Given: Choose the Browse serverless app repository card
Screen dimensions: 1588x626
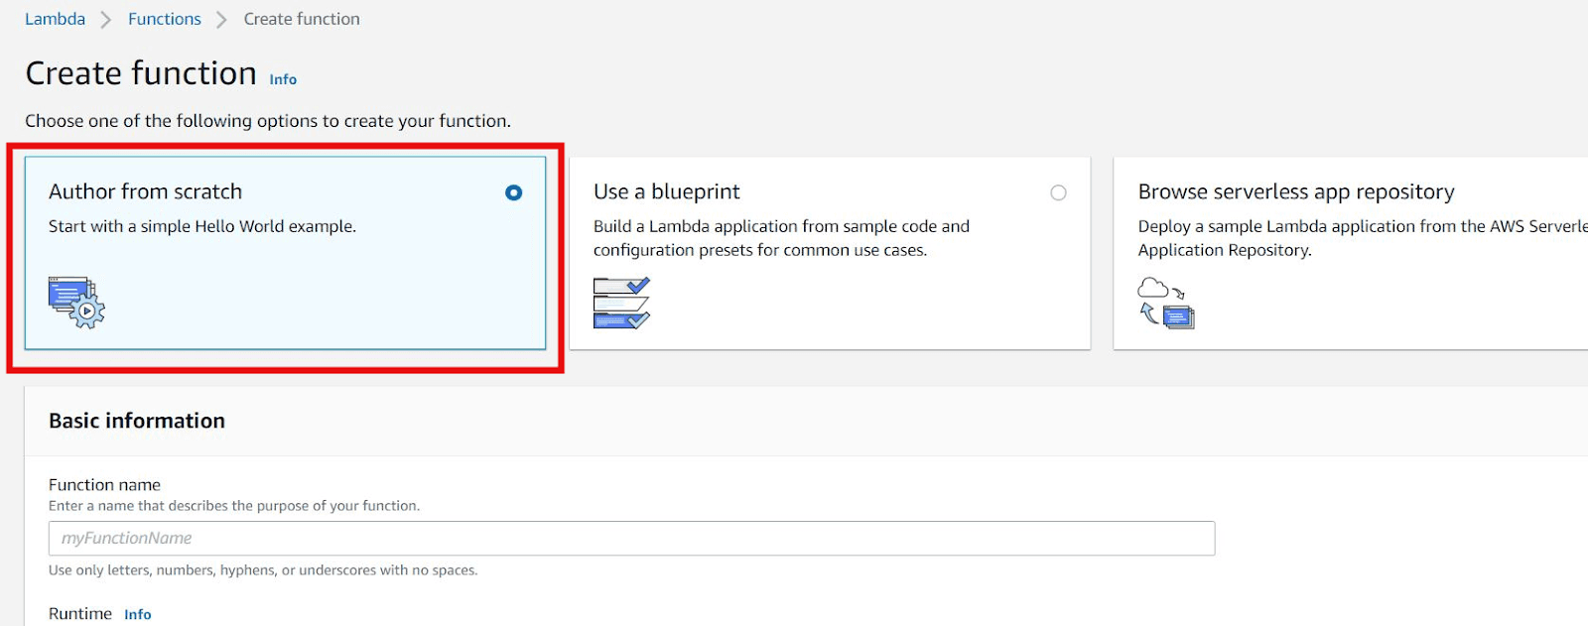Looking at the screenshot, I should pyautogui.click(x=1351, y=253).
